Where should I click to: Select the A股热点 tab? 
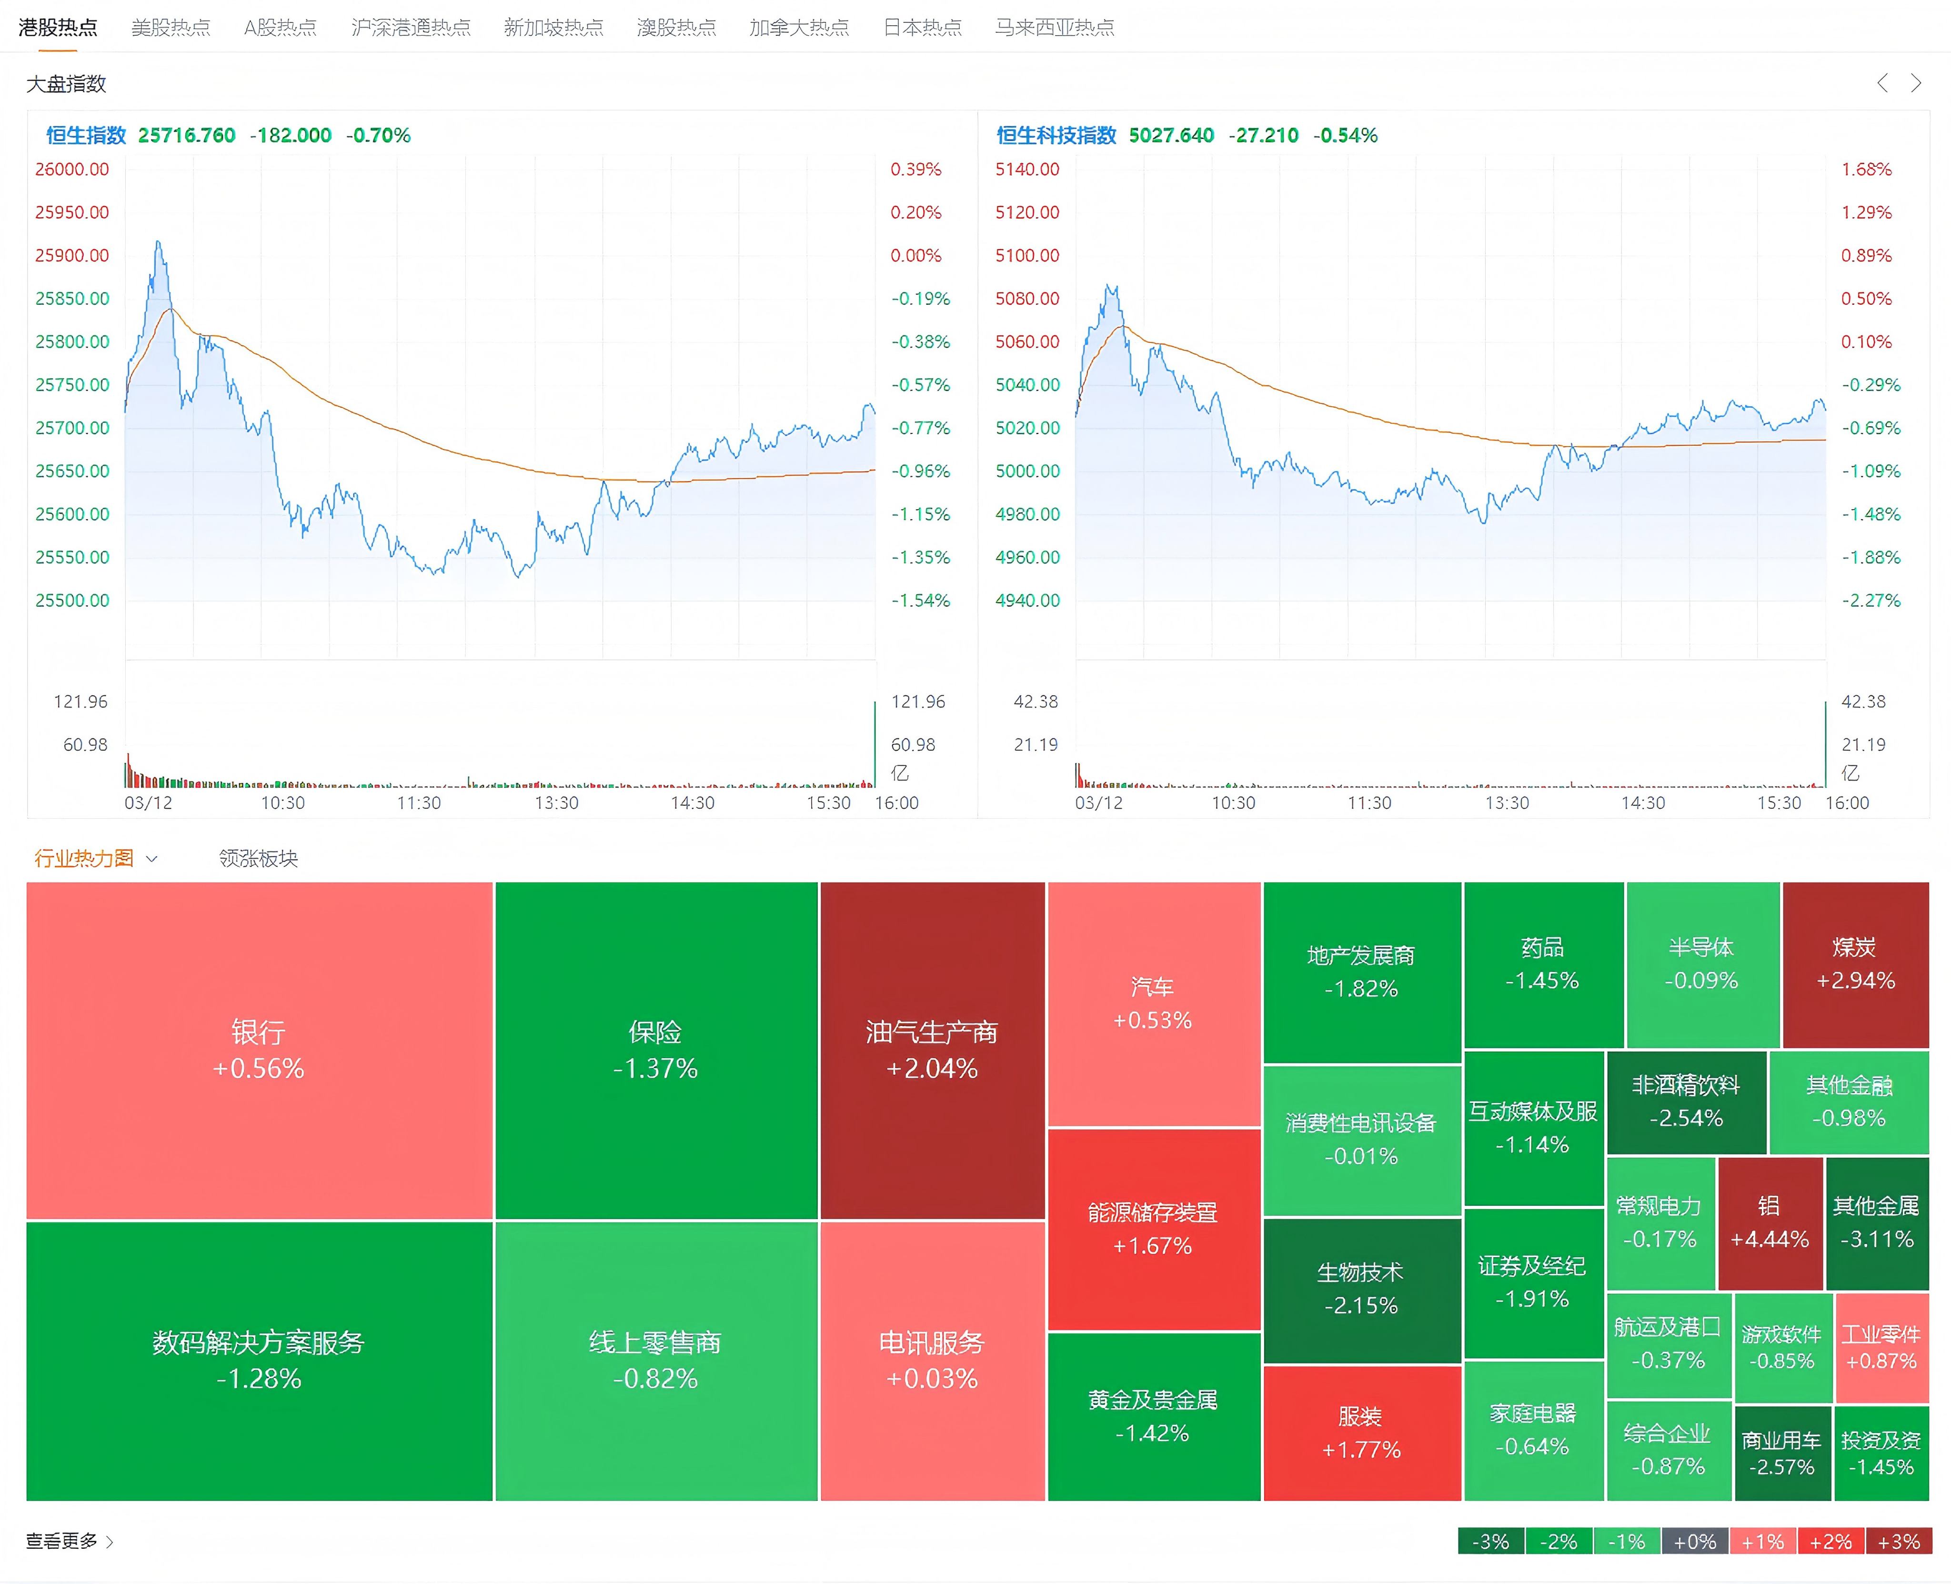[280, 27]
